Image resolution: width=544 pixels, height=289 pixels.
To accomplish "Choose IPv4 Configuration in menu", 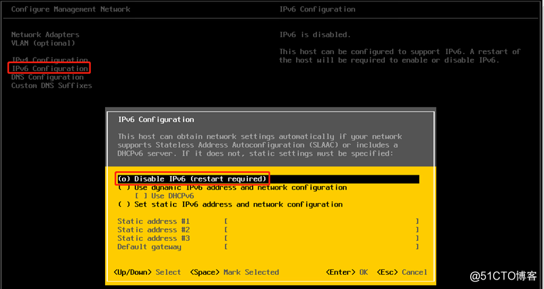I will coord(49,60).
